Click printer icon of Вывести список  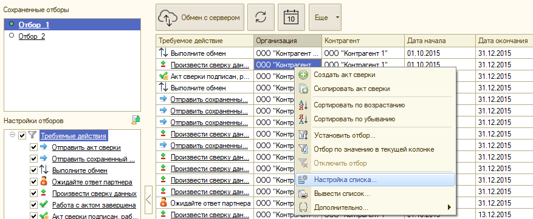coord(303,194)
